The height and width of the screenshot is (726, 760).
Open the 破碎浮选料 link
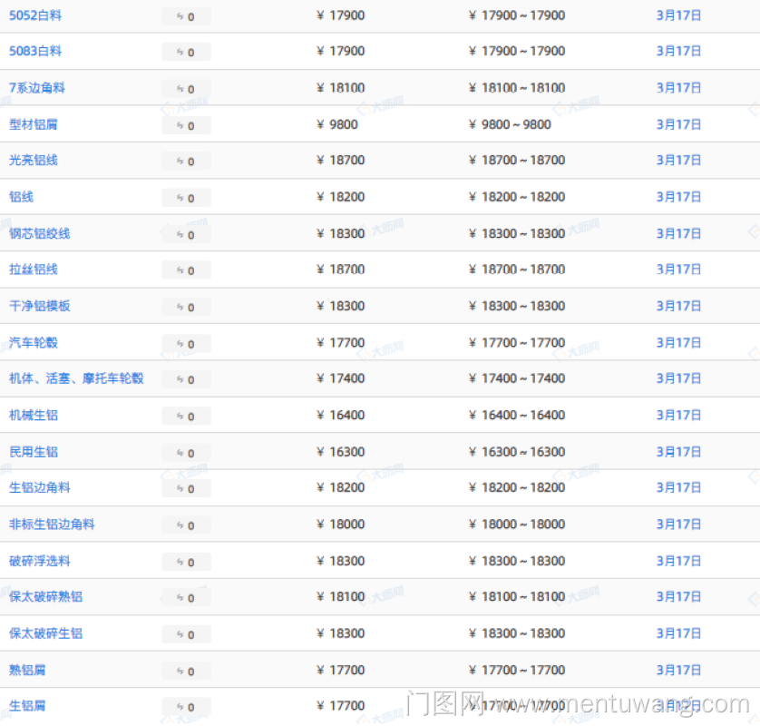click(x=40, y=561)
